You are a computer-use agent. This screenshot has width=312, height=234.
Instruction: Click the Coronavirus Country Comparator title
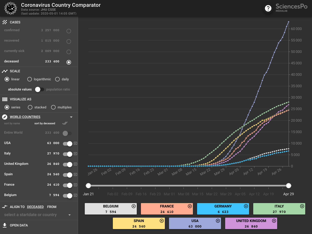click(61, 5)
